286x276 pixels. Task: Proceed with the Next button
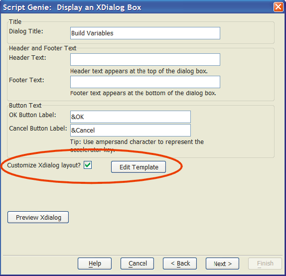click(222, 264)
